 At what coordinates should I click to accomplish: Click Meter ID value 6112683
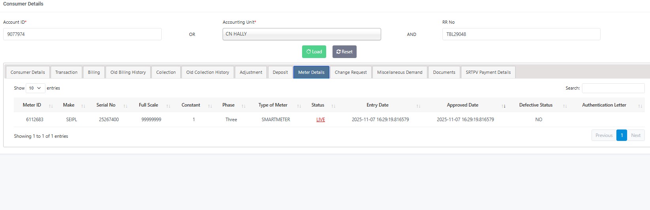point(35,120)
